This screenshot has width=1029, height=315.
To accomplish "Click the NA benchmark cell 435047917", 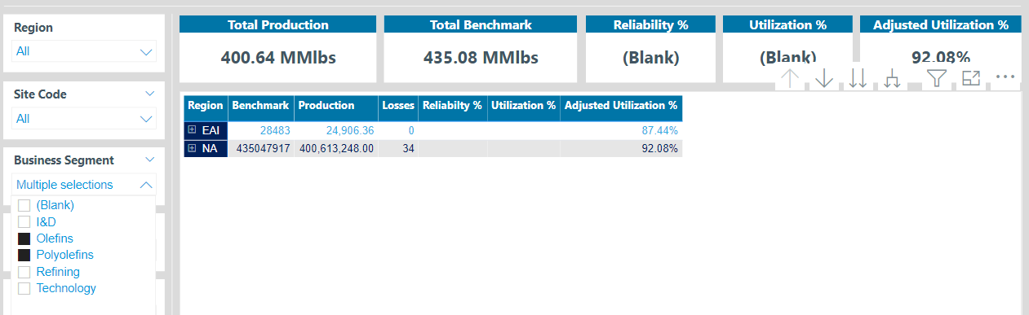I will (x=260, y=148).
